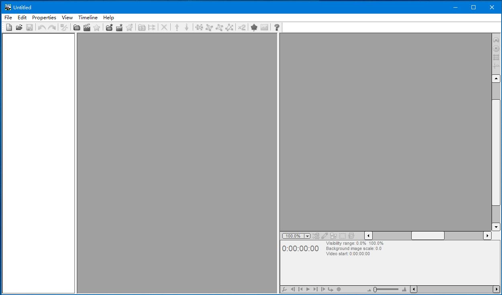Image resolution: width=502 pixels, height=295 pixels.
Task: Open the Help menu
Action: (108, 18)
